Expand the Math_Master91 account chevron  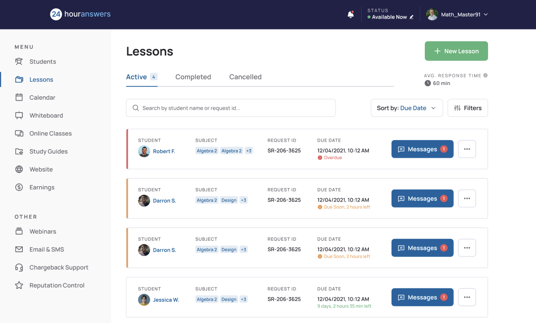click(x=486, y=14)
